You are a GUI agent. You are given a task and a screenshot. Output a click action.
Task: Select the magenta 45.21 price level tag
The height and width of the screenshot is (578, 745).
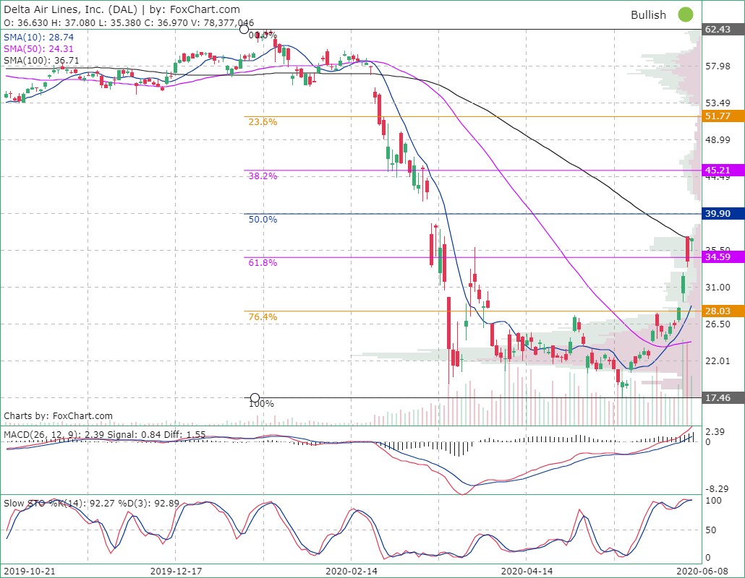click(x=723, y=171)
